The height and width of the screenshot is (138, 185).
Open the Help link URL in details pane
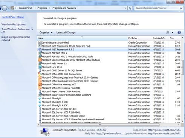click(x=110, y=133)
